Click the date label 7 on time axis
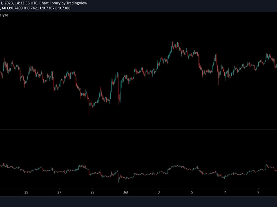Image resolution: width=277 pixels, height=207 pixels. point(225,192)
